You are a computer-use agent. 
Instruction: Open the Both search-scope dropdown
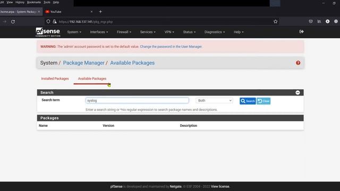tap(214, 100)
